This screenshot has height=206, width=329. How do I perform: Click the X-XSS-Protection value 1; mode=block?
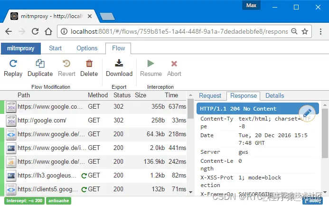coord(260,178)
